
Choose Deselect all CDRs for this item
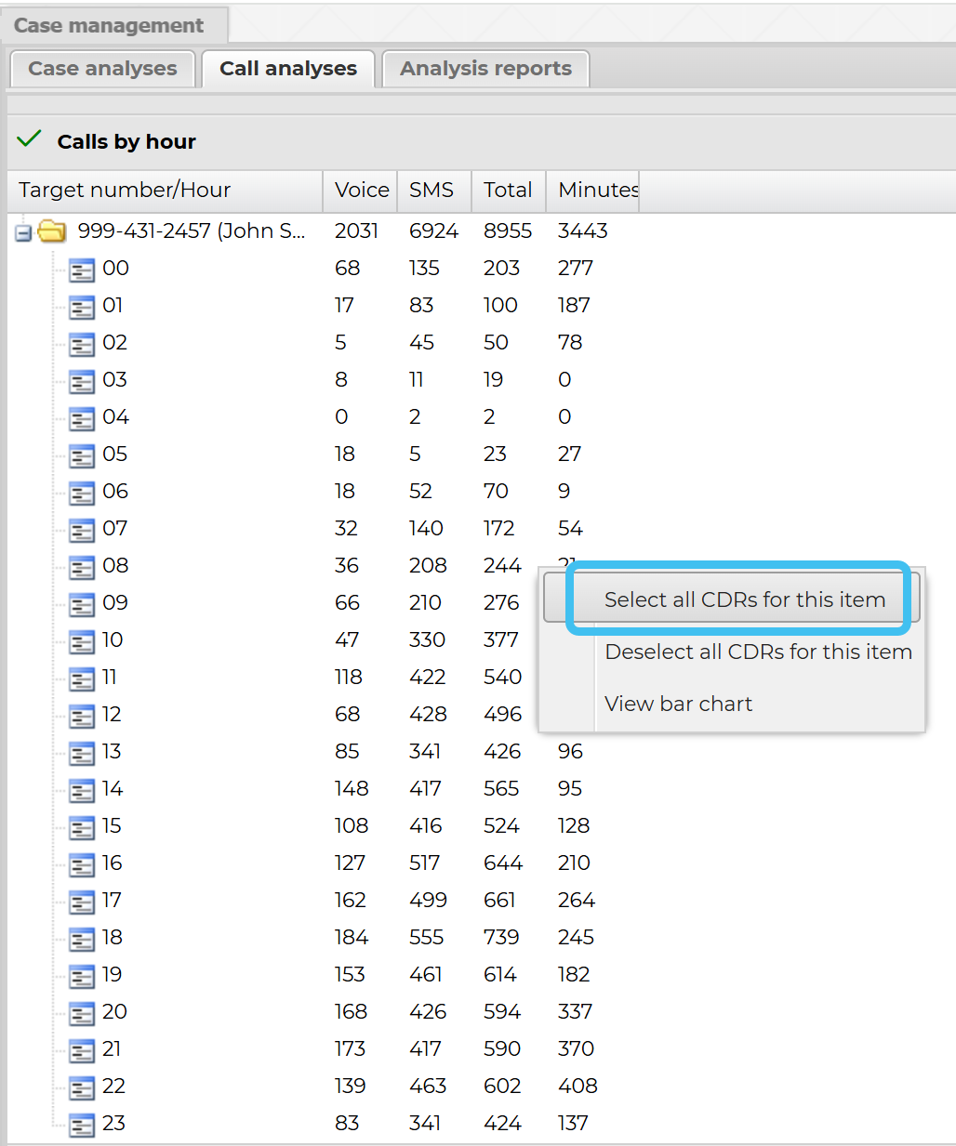(x=757, y=652)
